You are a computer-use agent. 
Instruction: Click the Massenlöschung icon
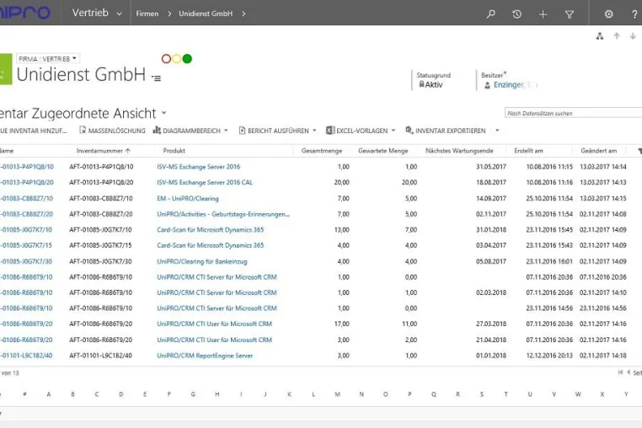click(x=83, y=131)
